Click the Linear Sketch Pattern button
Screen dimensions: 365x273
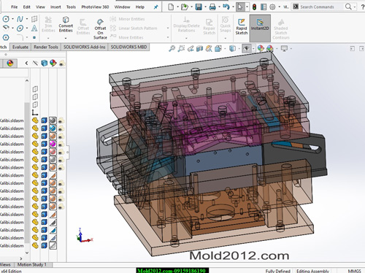click(x=134, y=28)
